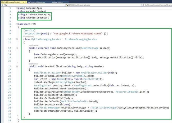The height and width of the screenshot is (123, 172).
Task: Click 'string Header' parameter in SendNotificatios
Action: coord(94,66)
